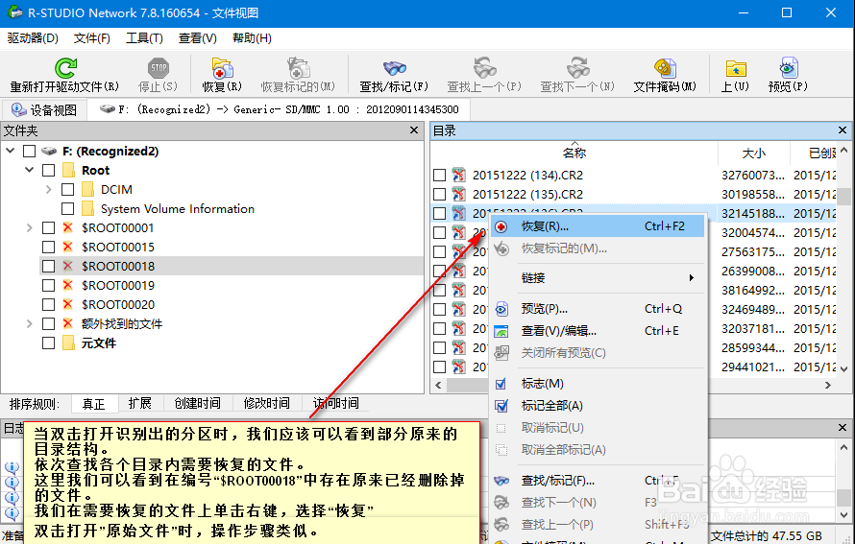Click the red Stop toolbar icon
Screen dimensions: 855x544
coord(159,68)
